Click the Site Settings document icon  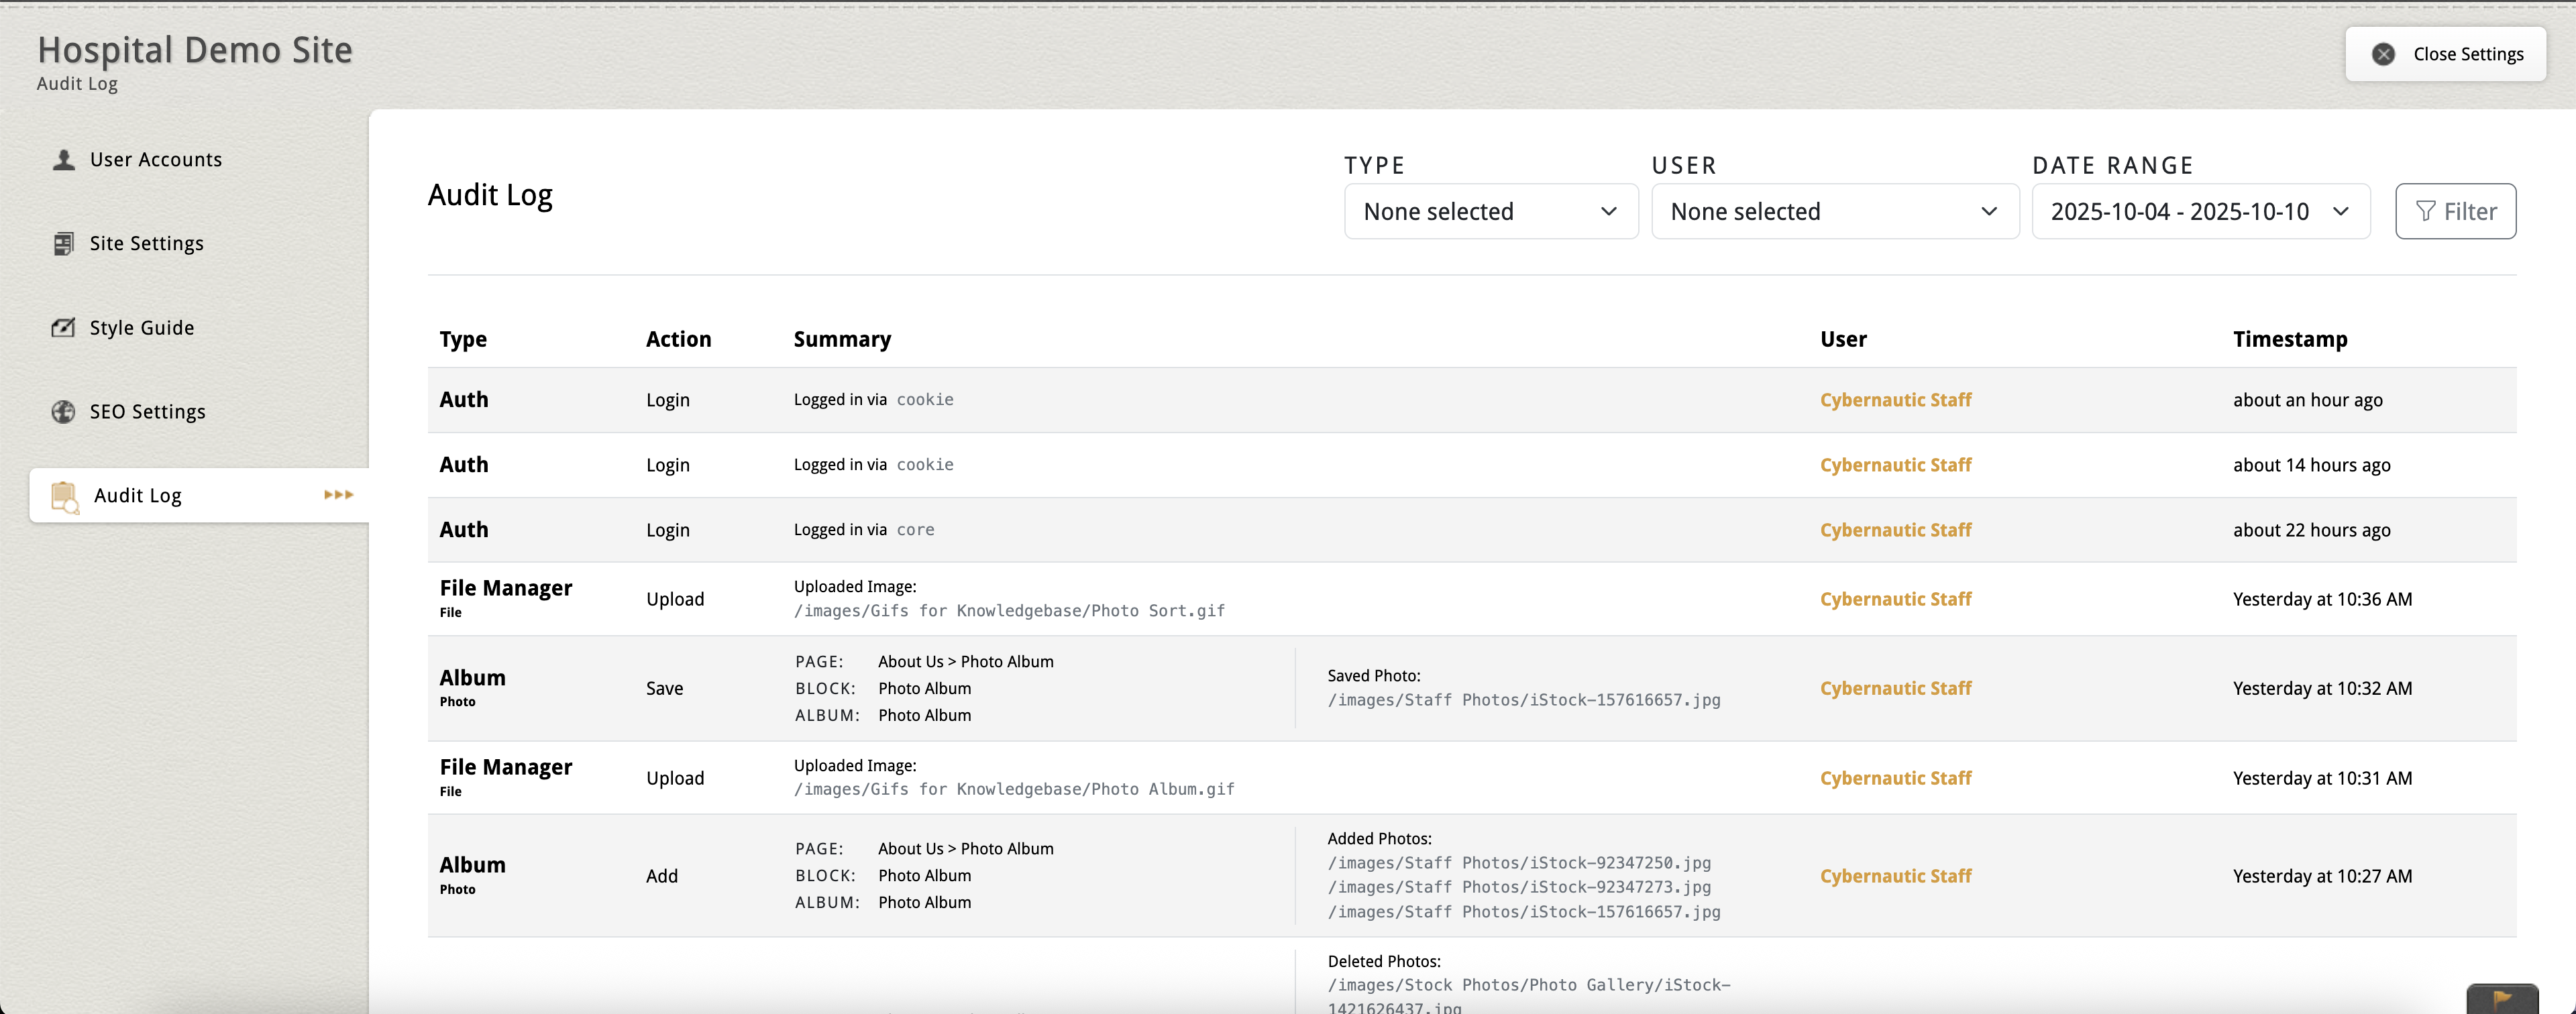(64, 244)
